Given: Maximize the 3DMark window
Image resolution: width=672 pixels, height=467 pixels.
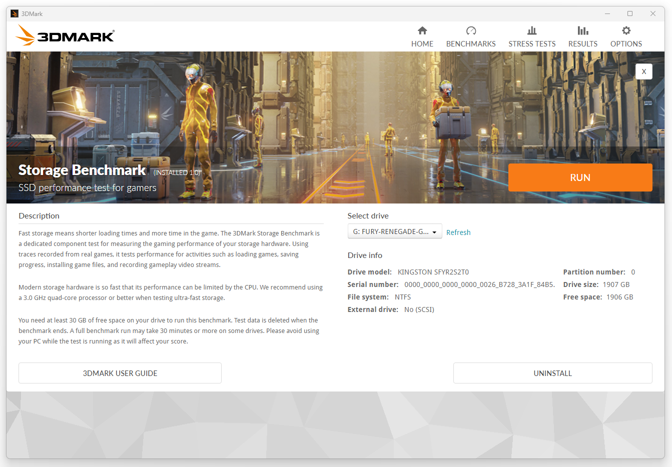Looking at the screenshot, I should coord(630,13).
